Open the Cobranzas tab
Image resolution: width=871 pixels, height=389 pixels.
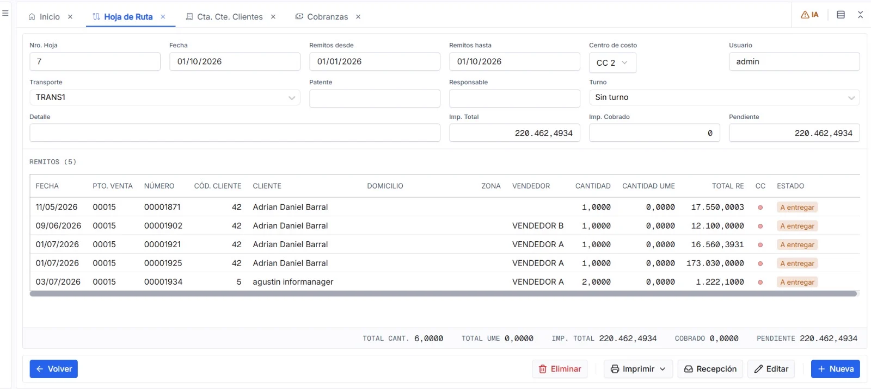point(322,17)
